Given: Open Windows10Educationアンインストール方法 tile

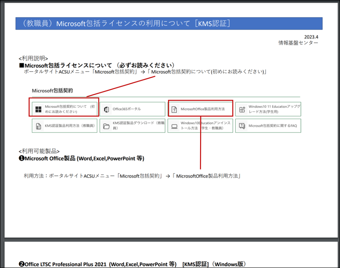Looking at the screenshot, I should click(x=200, y=126).
